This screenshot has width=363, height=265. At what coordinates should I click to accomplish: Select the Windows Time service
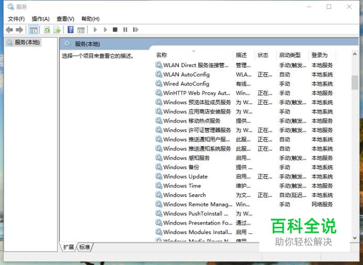[x=244, y=186]
